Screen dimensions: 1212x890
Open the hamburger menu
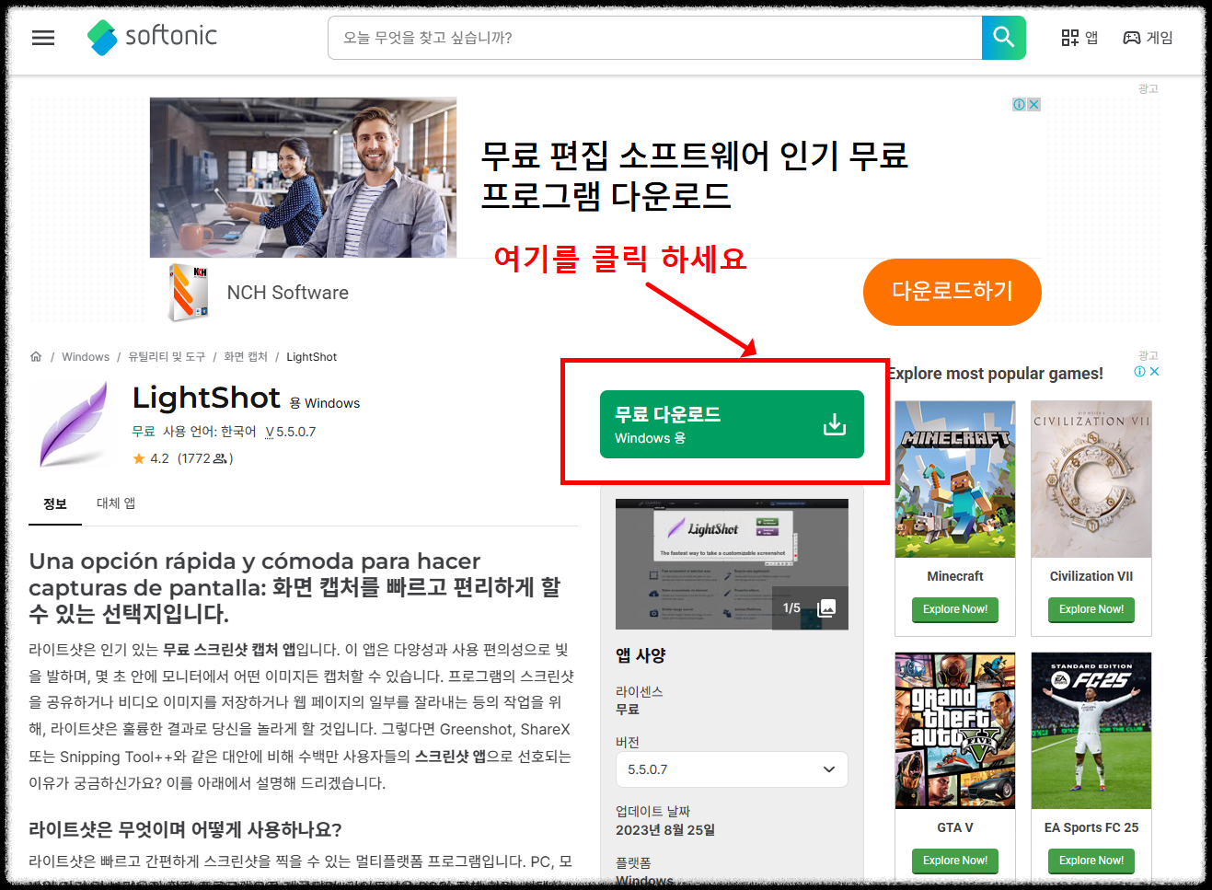pyautogui.click(x=43, y=38)
